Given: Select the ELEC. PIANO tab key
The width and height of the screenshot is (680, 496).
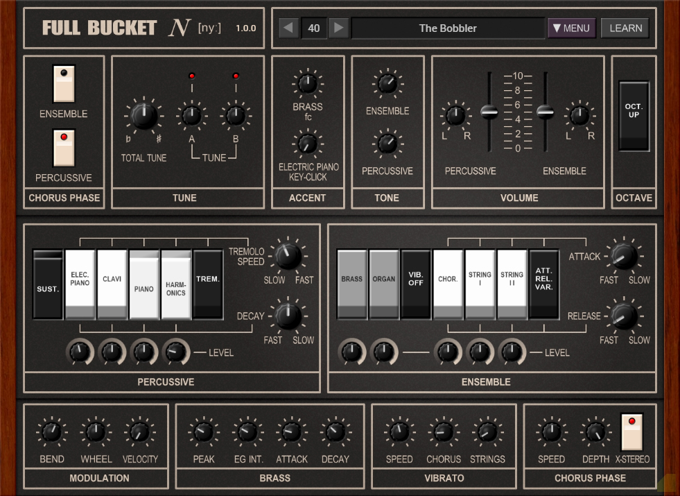Looking at the screenshot, I should pyautogui.click(x=80, y=284).
